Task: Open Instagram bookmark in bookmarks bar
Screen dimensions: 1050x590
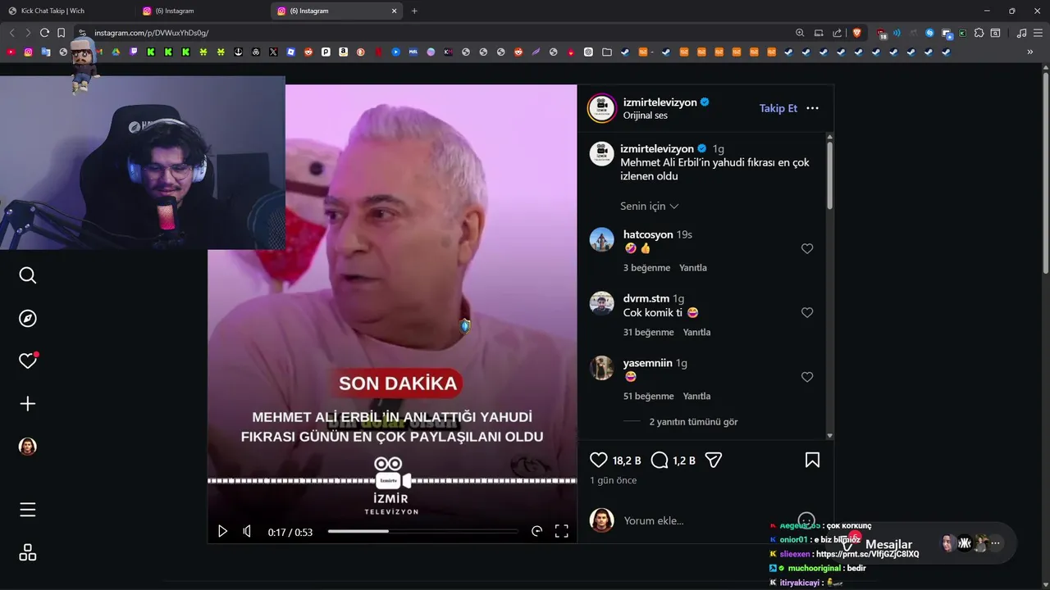Action: 28,52
